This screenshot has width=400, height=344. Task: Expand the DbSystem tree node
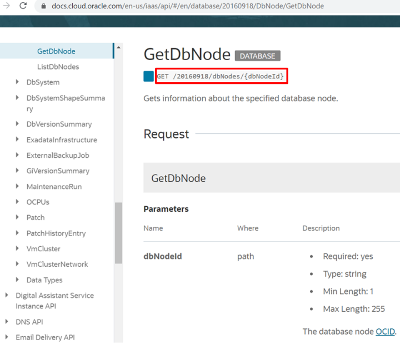[18, 82]
